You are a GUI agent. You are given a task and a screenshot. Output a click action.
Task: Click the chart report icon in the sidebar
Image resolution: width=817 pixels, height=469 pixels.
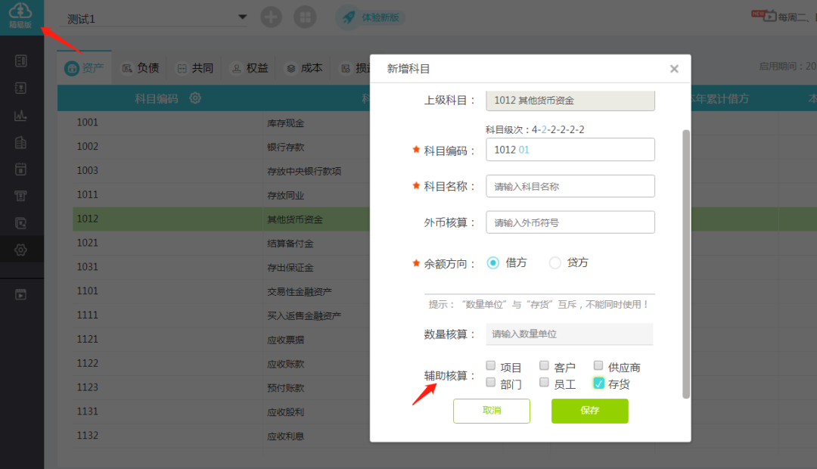[x=21, y=116]
